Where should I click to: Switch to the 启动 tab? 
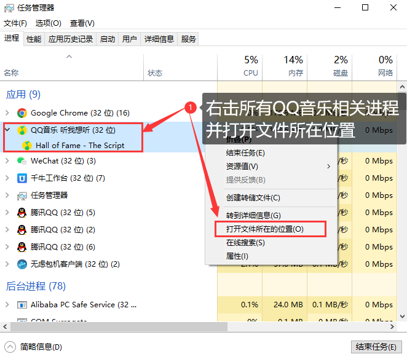108,39
